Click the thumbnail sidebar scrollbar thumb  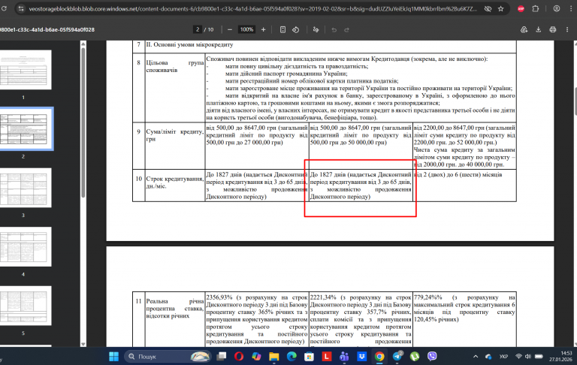coord(83,123)
